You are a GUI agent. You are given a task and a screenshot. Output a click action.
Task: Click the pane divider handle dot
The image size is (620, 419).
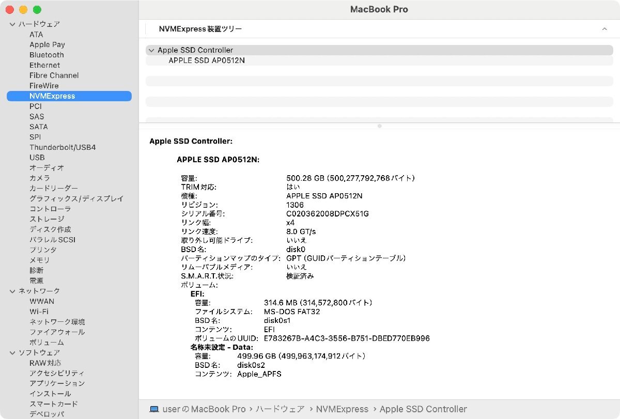tap(379, 126)
